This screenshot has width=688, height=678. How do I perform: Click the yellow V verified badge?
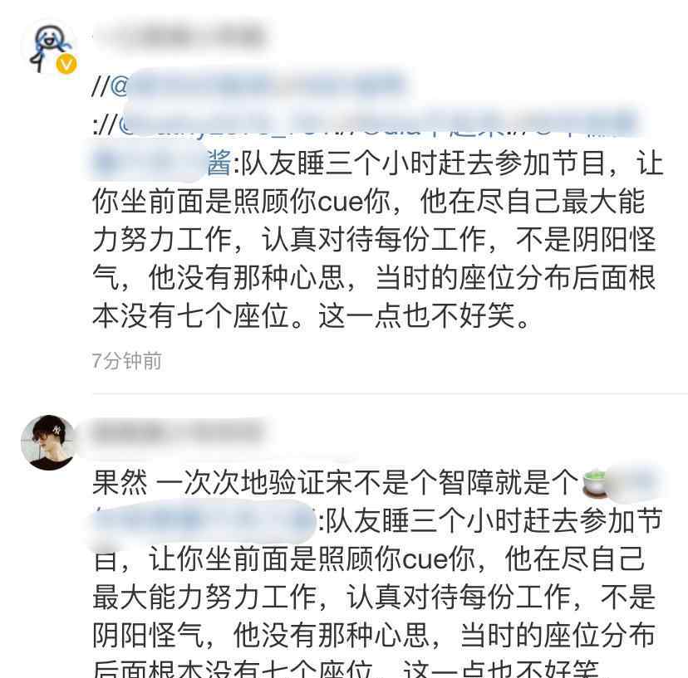(66, 65)
